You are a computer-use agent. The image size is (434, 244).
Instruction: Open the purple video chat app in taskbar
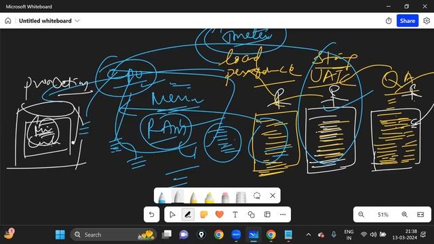click(x=184, y=235)
